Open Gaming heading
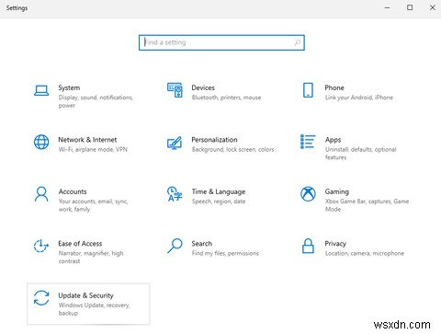Image resolution: width=441 pixels, height=334 pixels. coord(337,191)
